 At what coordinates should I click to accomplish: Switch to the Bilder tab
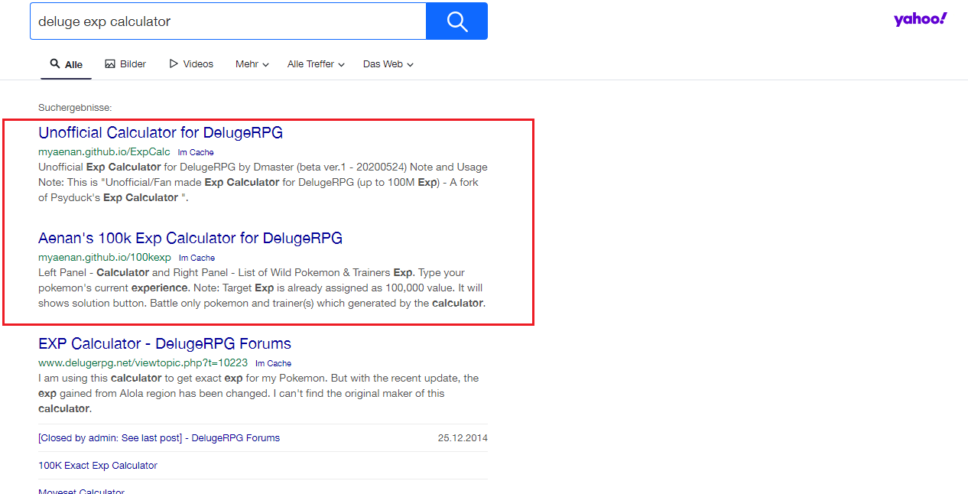click(125, 64)
